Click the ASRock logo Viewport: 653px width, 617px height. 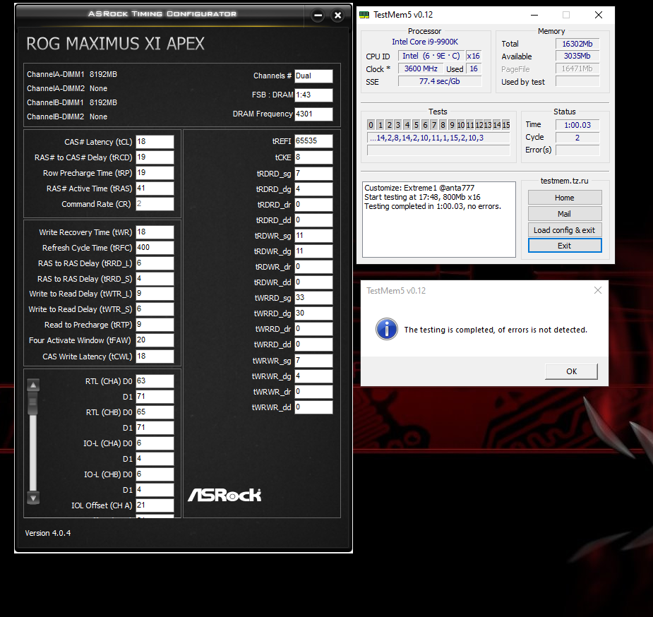[x=224, y=495]
